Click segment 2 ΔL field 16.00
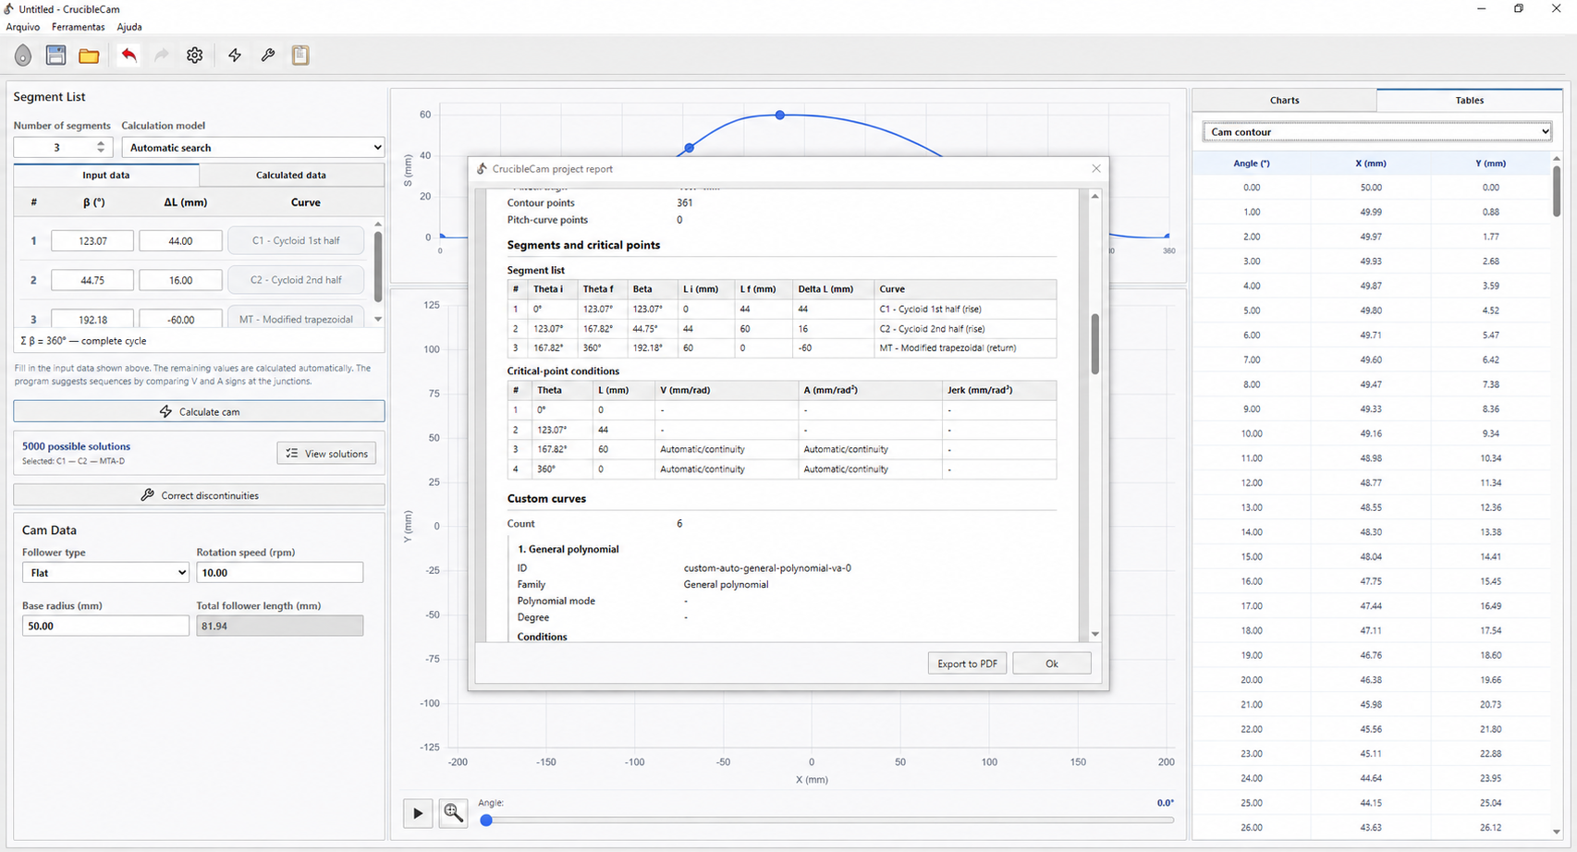The image size is (1577, 852). pos(180,279)
